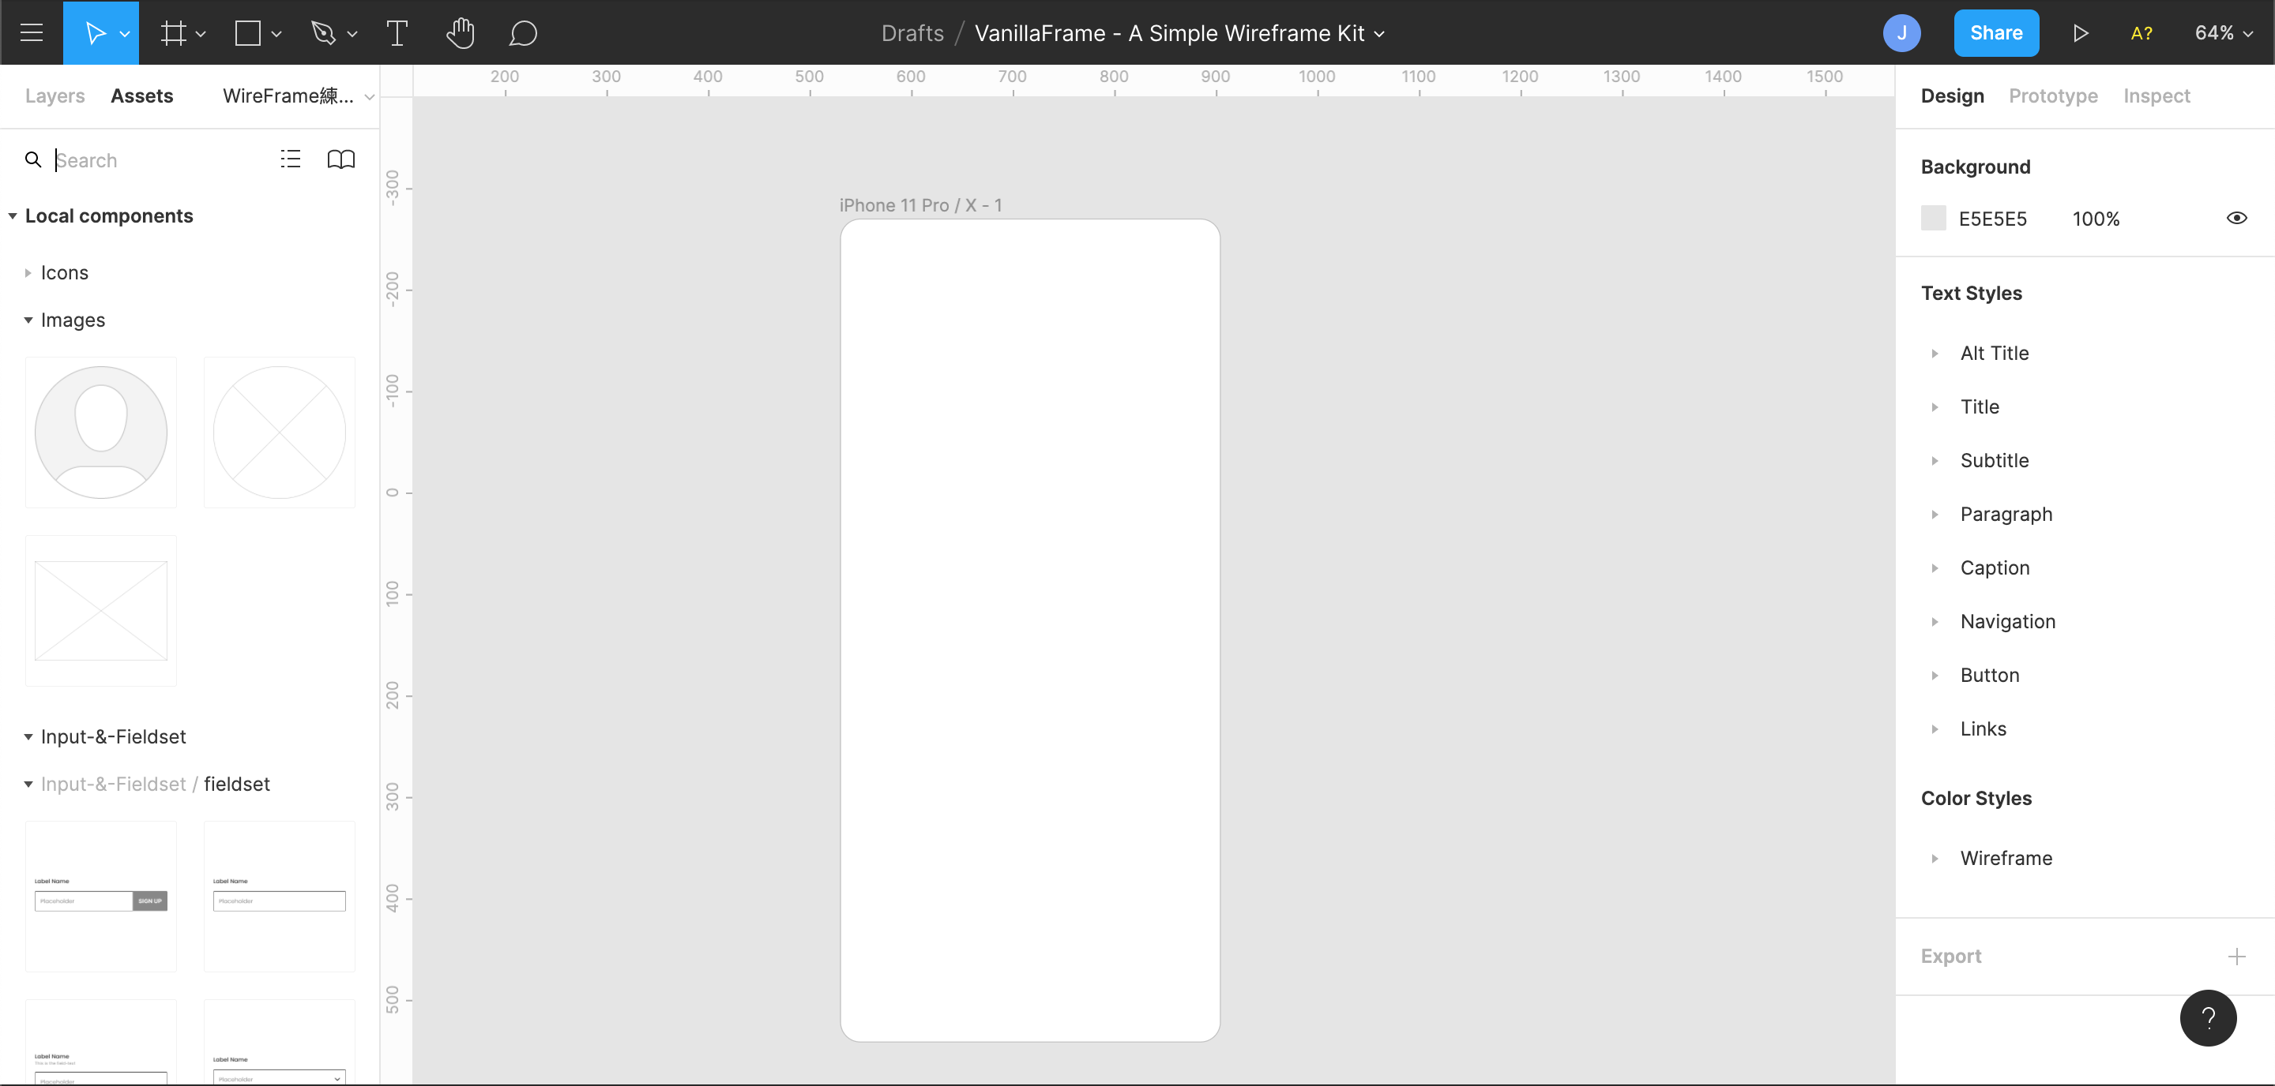Expand the Paragraph text style
This screenshot has height=1086, width=2275.
(x=1935, y=515)
